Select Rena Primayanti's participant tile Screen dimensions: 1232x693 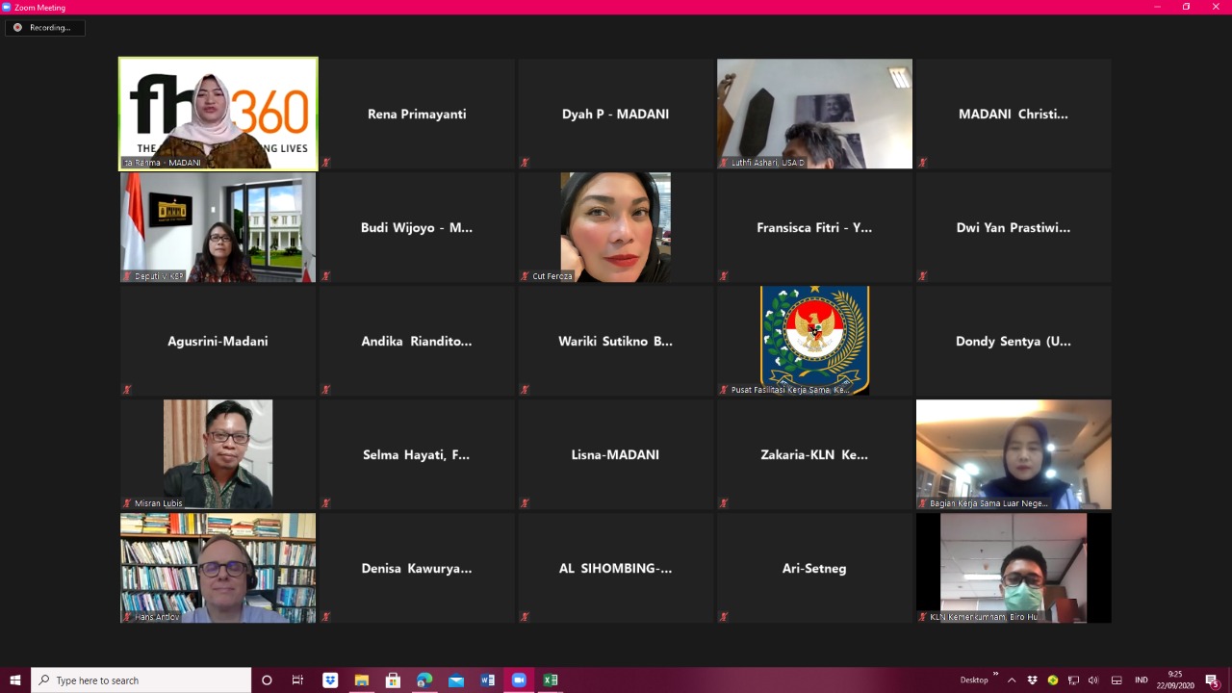point(417,114)
